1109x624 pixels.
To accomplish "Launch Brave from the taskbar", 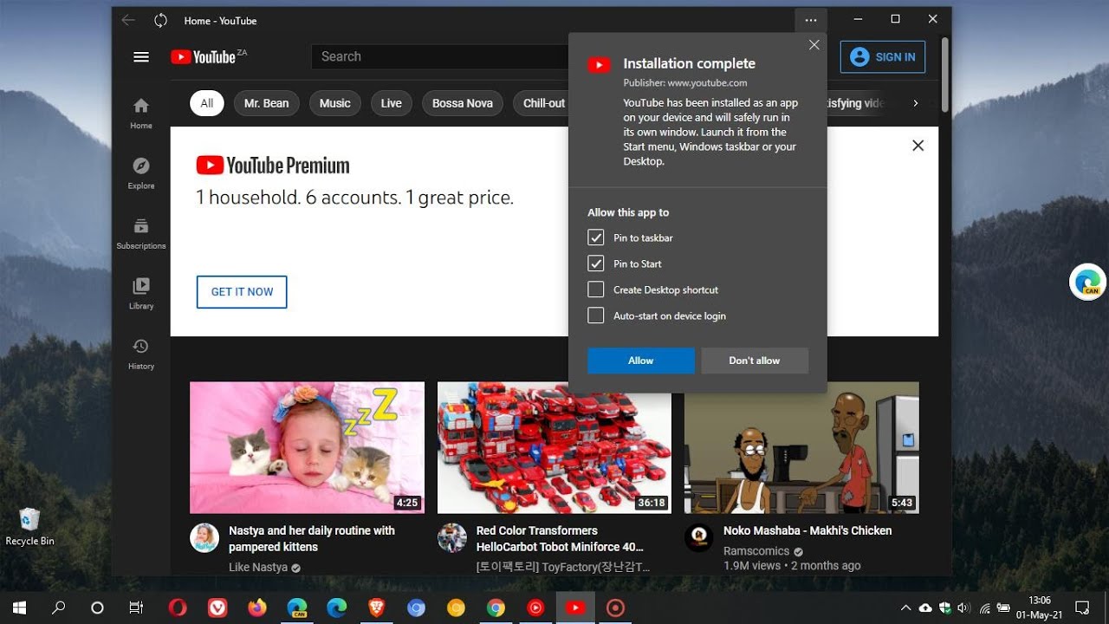I will [377, 608].
